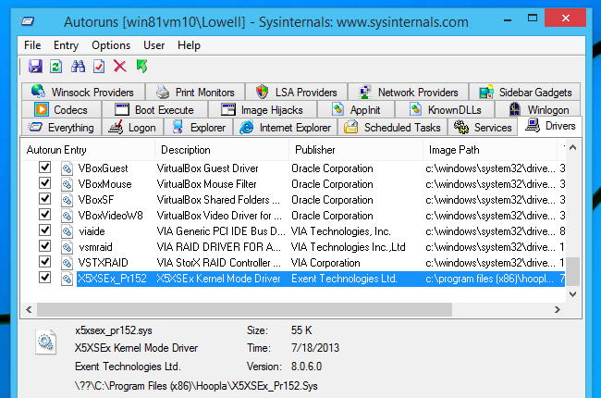601x398 pixels.
Task: Switch to the Internet Explorer tab
Action: [x=285, y=128]
